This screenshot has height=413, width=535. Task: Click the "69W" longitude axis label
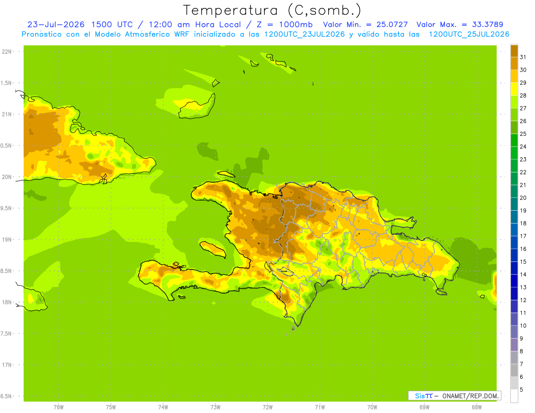click(424, 407)
